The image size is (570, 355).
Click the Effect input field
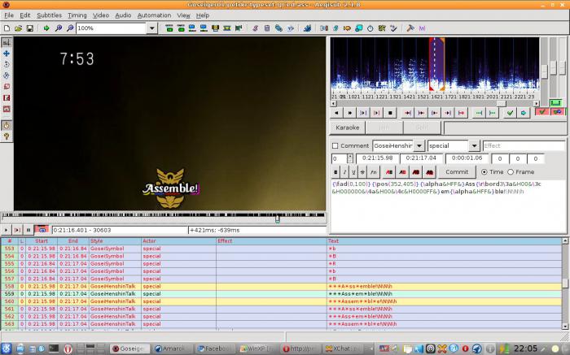pyautogui.click(x=524, y=145)
